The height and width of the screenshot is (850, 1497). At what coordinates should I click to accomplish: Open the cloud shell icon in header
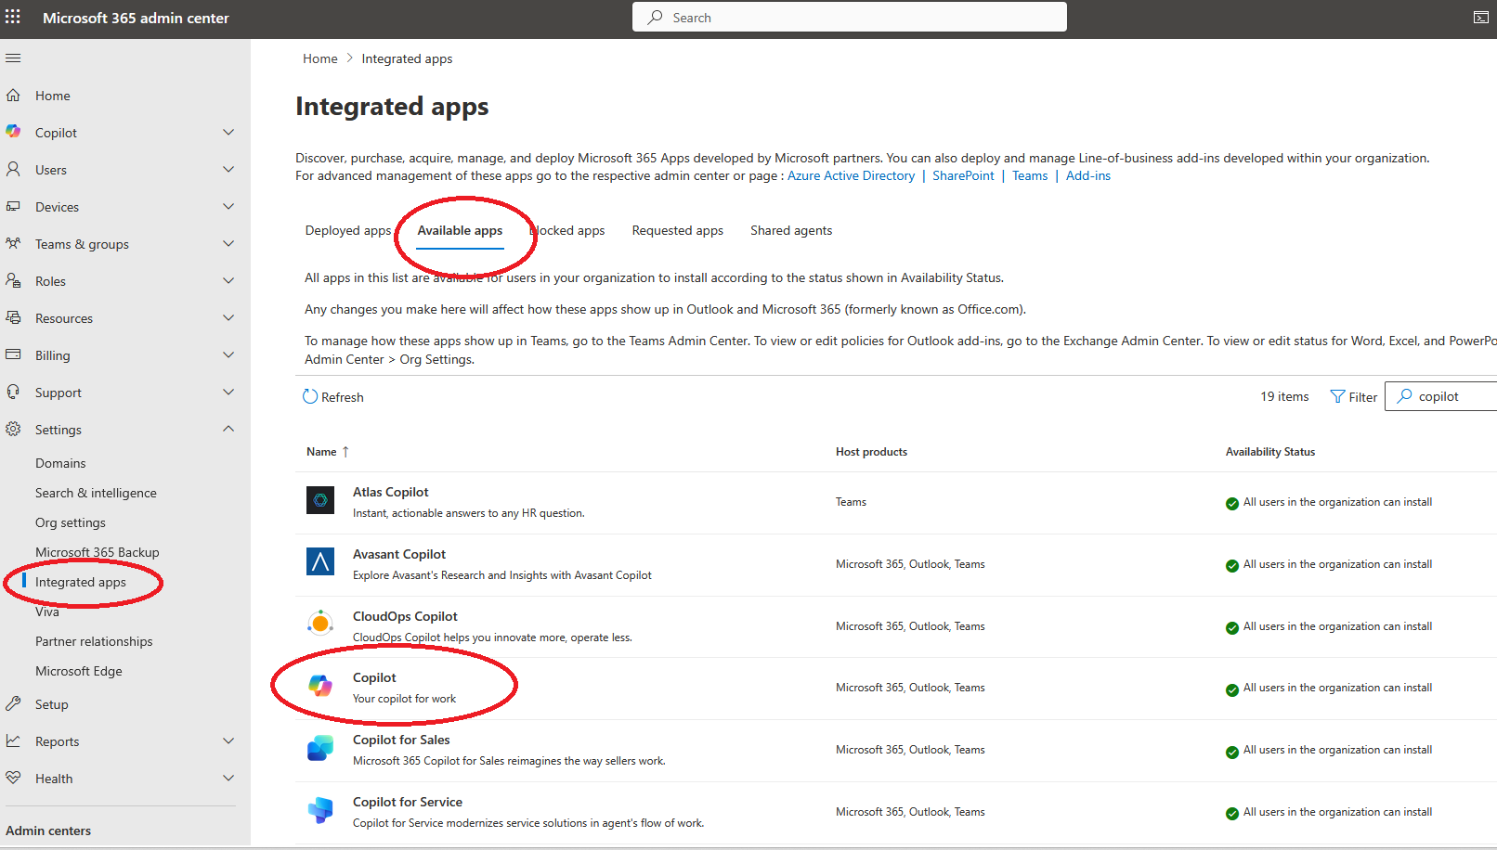click(1481, 18)
